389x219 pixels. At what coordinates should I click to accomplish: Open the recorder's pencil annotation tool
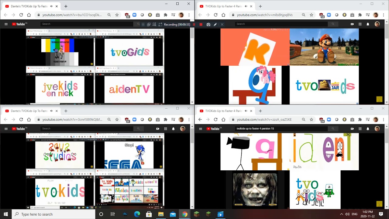(215, 24)
